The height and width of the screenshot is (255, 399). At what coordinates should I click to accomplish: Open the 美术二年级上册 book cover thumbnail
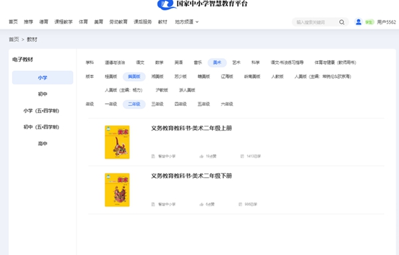pyautogui.click(x=117, y=142)
